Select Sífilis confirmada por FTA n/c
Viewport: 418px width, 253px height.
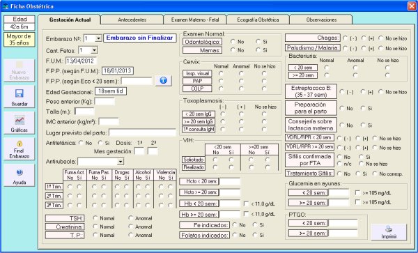point(340,164)
